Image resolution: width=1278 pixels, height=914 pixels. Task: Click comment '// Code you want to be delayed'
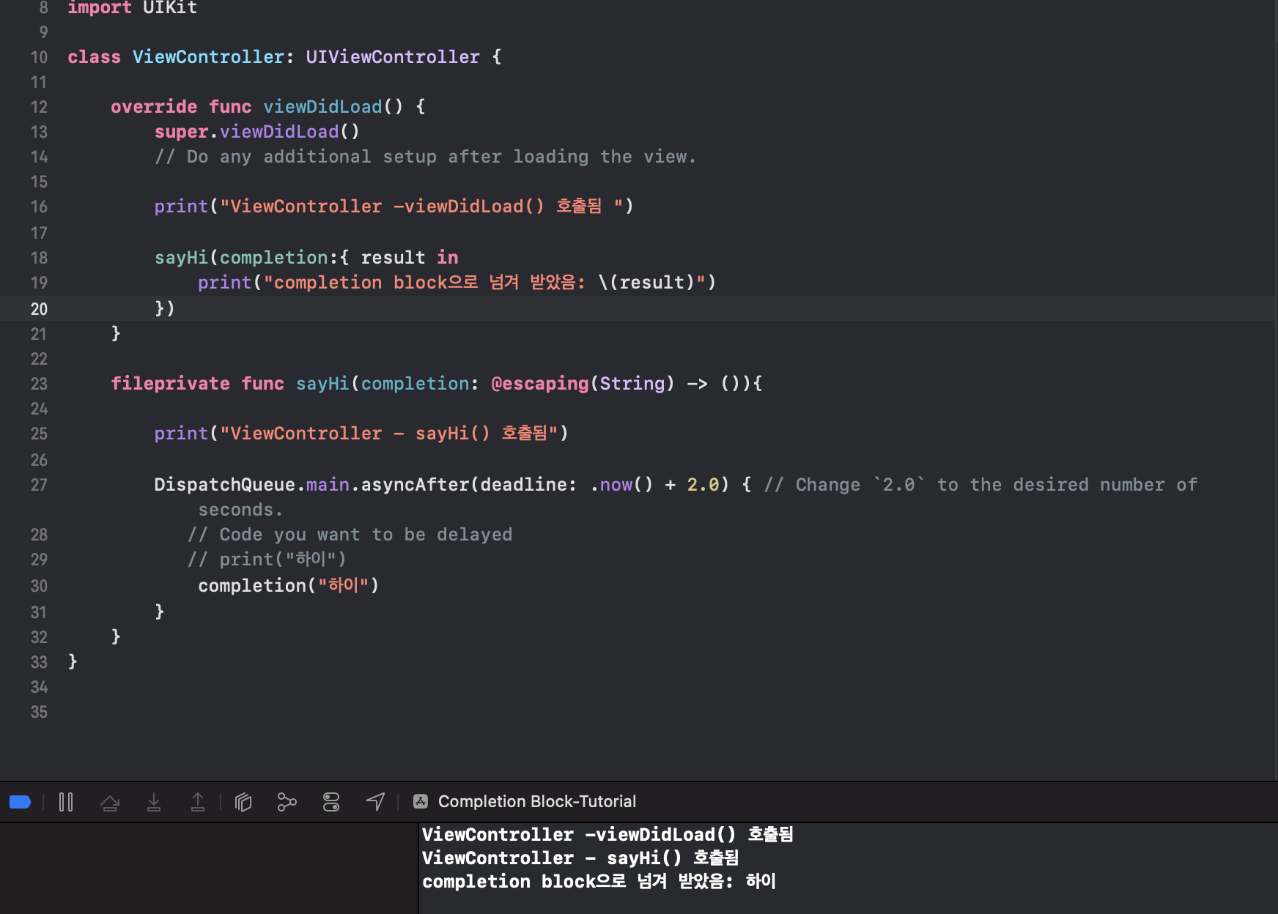[x=350, y=535]
